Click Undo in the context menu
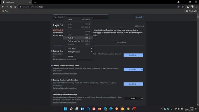Image resolution: width=199 pixels, height=112 pixels. (x=78, y=24)
